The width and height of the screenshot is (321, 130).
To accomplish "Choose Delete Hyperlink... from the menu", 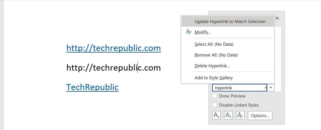I will point(212,66).
